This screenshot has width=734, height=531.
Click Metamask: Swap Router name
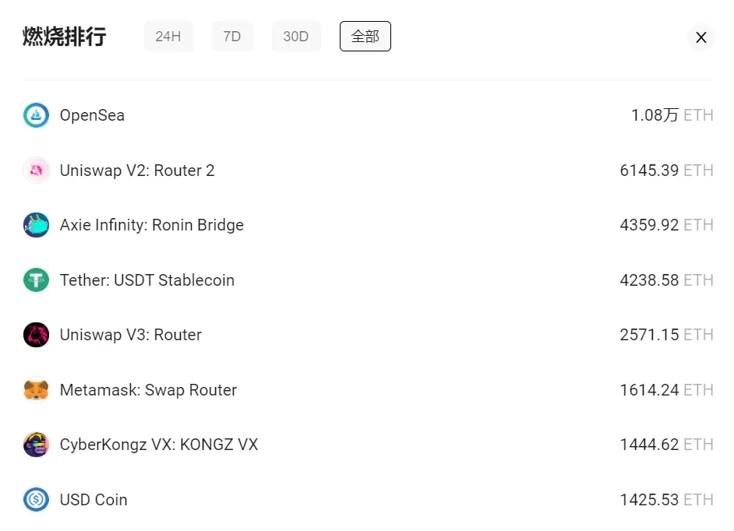(148, 390)
